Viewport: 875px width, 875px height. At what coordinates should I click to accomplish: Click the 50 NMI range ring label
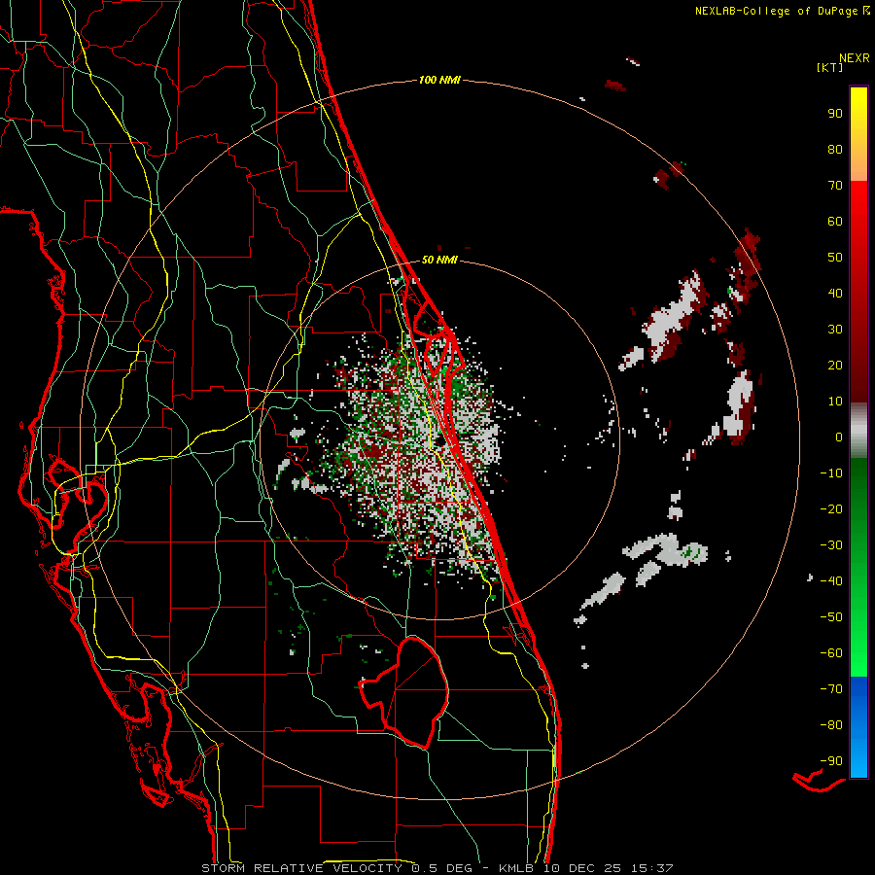pyautogui.click(x=439, y=260)
